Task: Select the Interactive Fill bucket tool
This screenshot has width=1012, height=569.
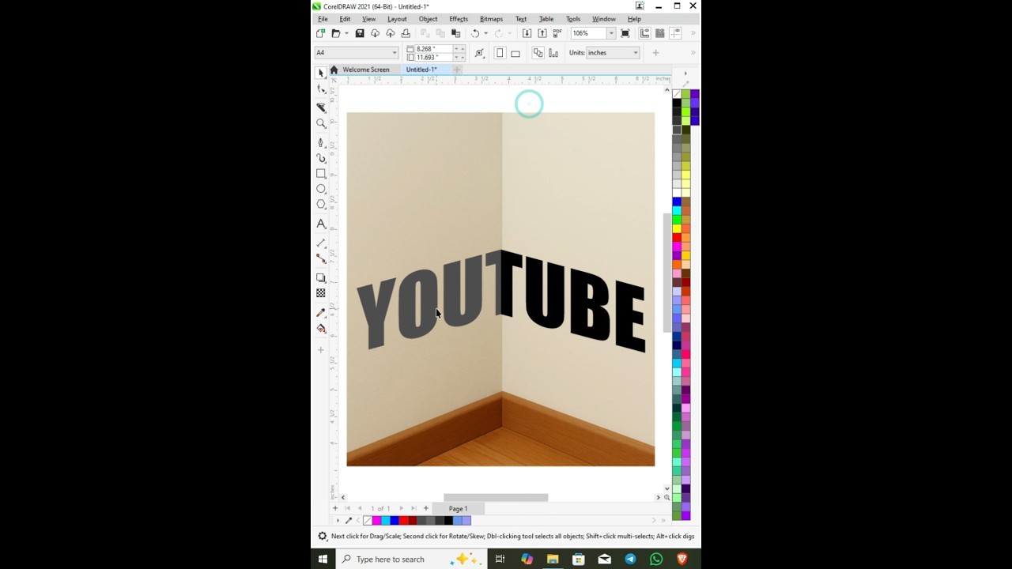Action: [321, 329]
